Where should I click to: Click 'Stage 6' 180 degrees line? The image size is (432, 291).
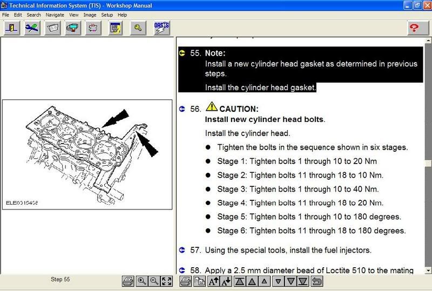point(312,231)
